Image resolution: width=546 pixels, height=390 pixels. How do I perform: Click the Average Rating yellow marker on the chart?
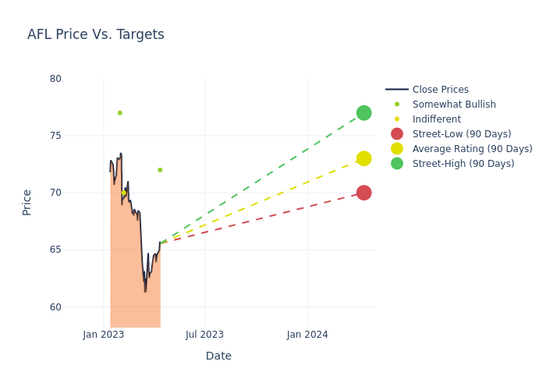pos(363,158)
